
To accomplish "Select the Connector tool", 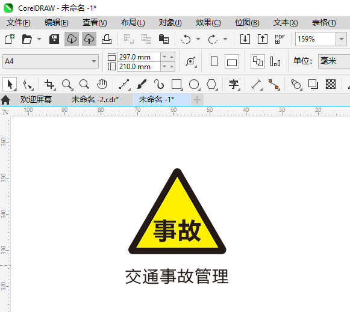I will coord(273,85).
